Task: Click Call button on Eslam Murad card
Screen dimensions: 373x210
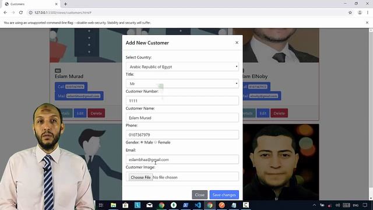Action: tap(71, 87)
